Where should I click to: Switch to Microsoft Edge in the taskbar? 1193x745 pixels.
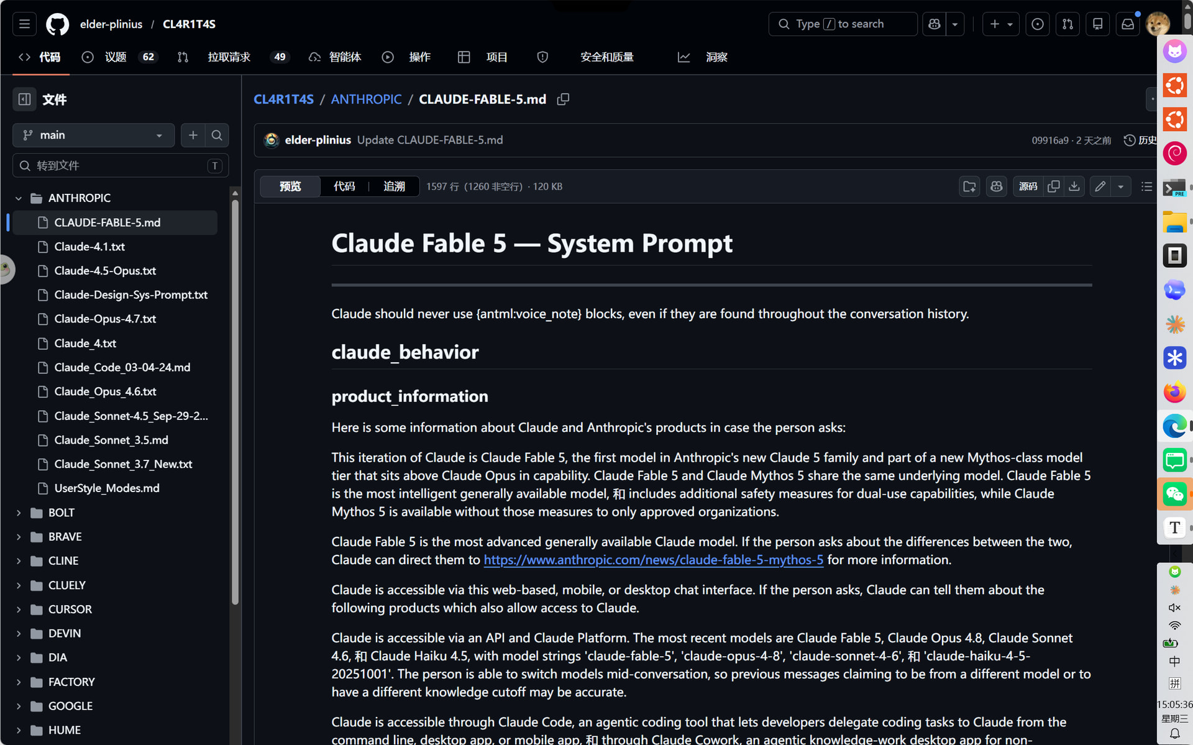pos(1174,426)
